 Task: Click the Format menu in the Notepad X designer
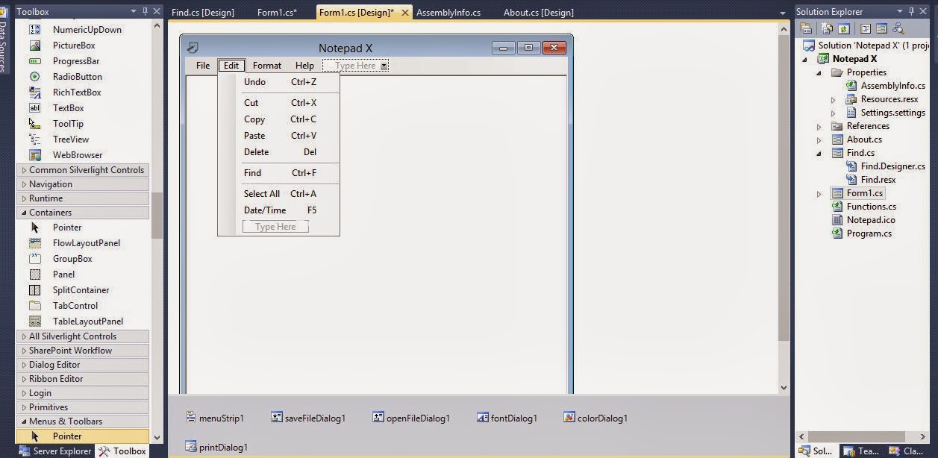266,65
